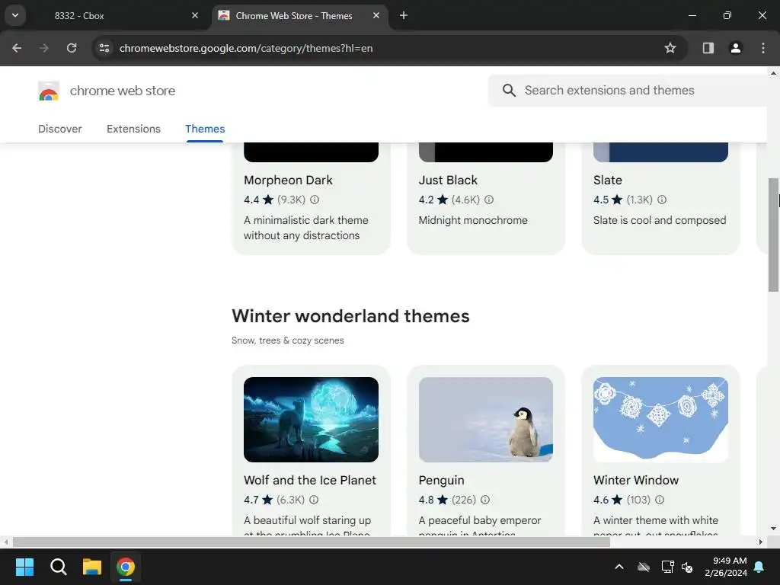This screenshot has height=585, width=780.
Task: Show rating info for Morpheon Dark
Action: [x=315, y=200]
